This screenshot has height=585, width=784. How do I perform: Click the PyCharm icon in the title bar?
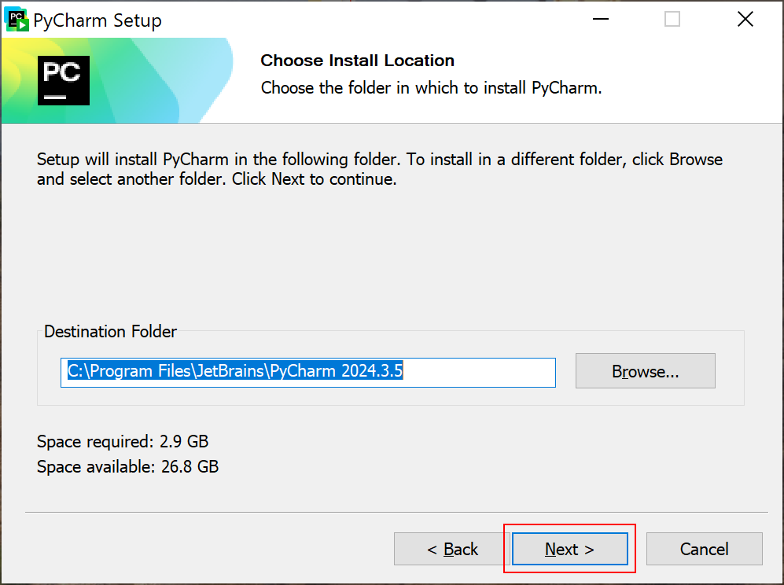tap(17, 20)
